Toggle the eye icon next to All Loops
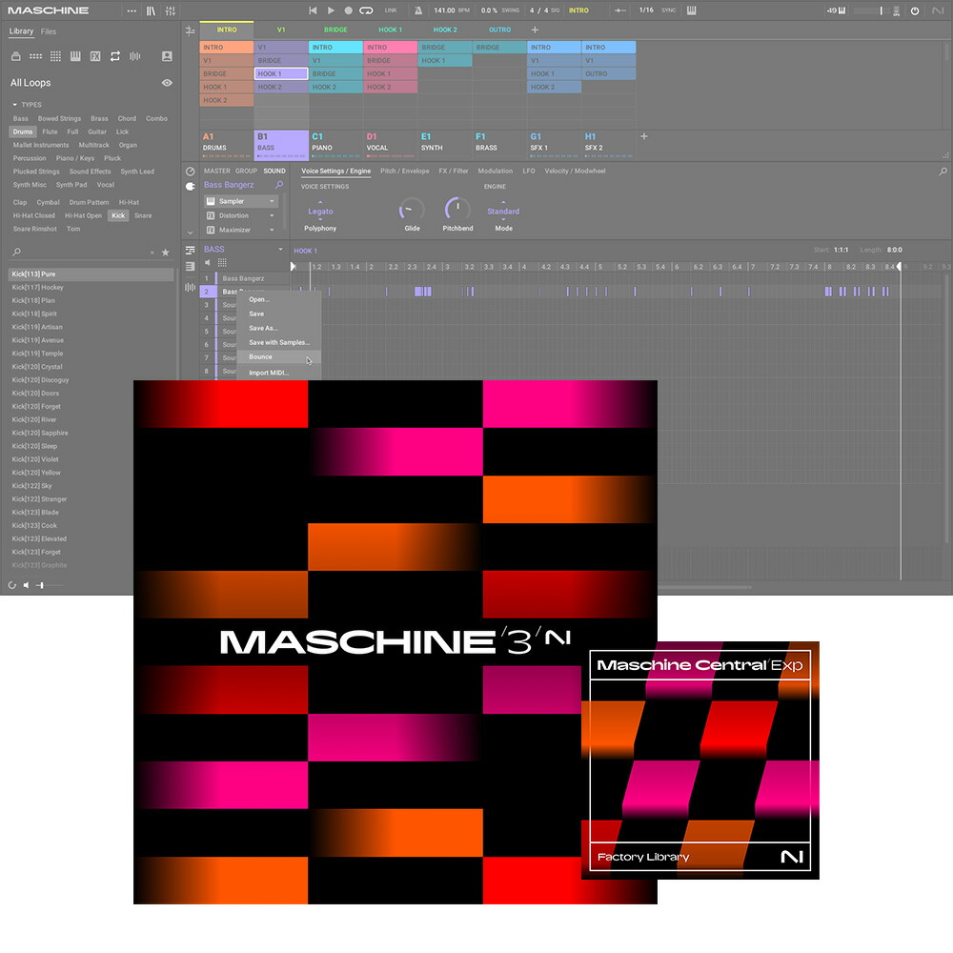The height and width of the screenshot is (953, 953). (167, 83)
